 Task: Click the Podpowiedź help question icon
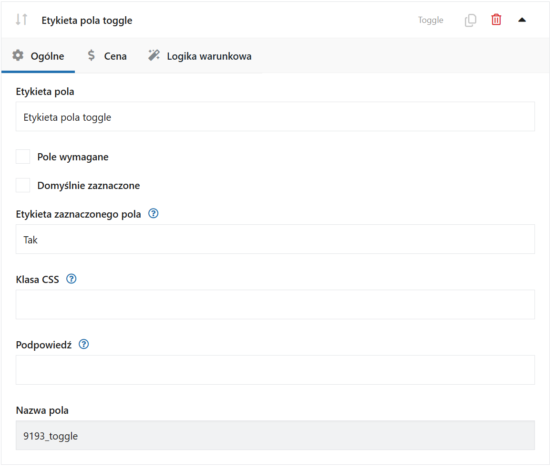point(84,345)
